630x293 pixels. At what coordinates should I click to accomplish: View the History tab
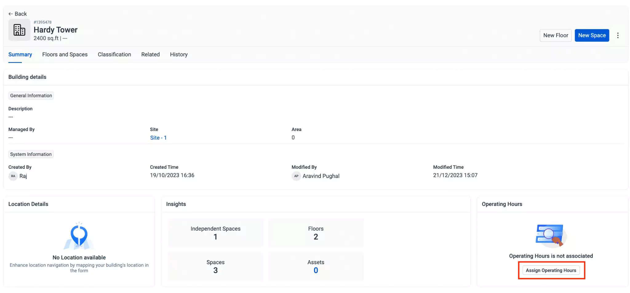[x=179, y=55]
